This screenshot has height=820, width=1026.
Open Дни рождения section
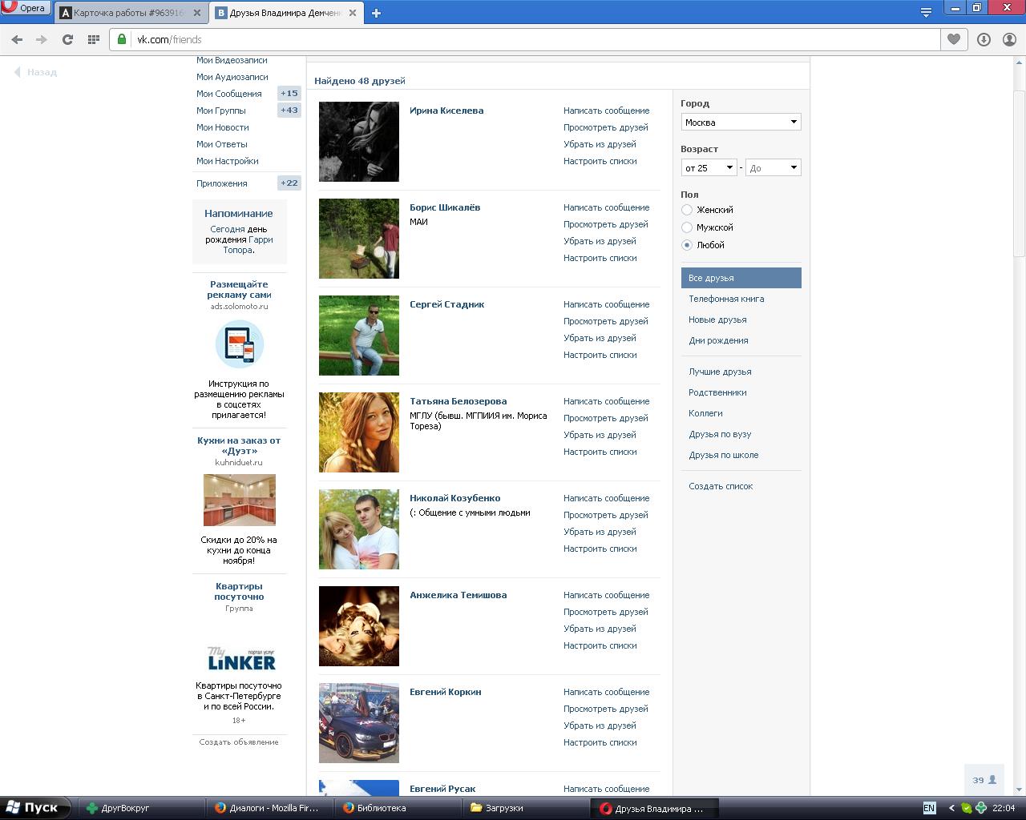pyautogui.click(x=718, y=340)
